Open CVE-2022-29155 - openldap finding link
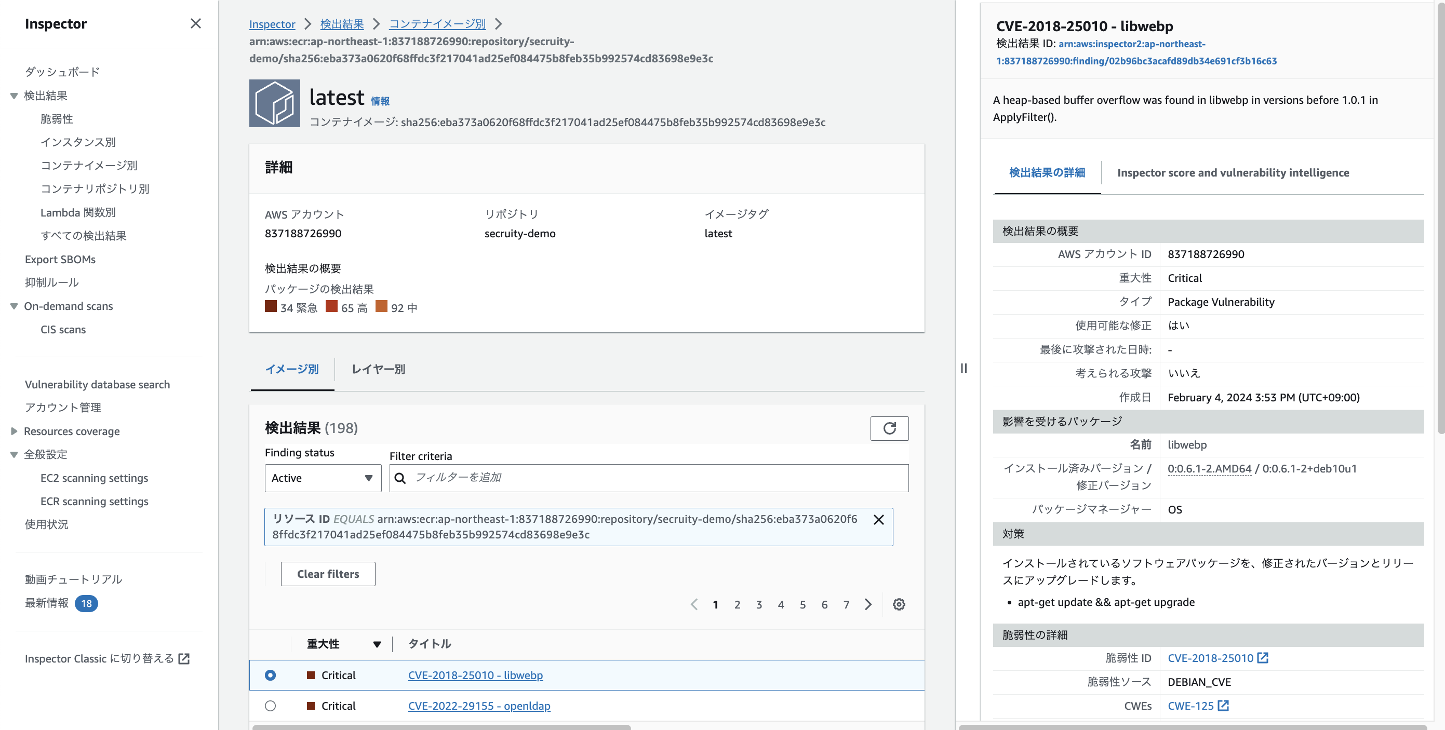Image resolution: width=1445 pixels, height=730 pixels. pyautogui.click(x=479, y=706)
